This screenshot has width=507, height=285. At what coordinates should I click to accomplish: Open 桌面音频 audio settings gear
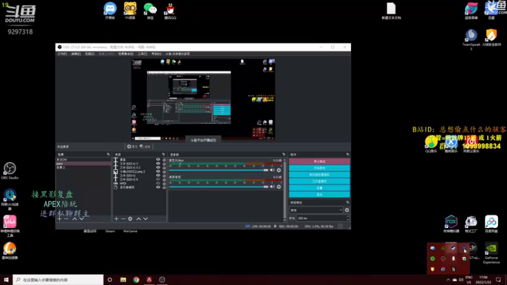coord(279,186)
